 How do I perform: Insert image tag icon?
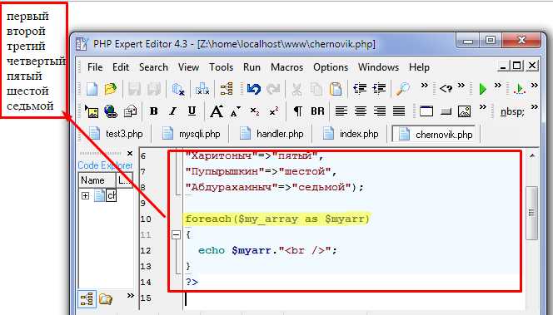click(x=92, y=111)
